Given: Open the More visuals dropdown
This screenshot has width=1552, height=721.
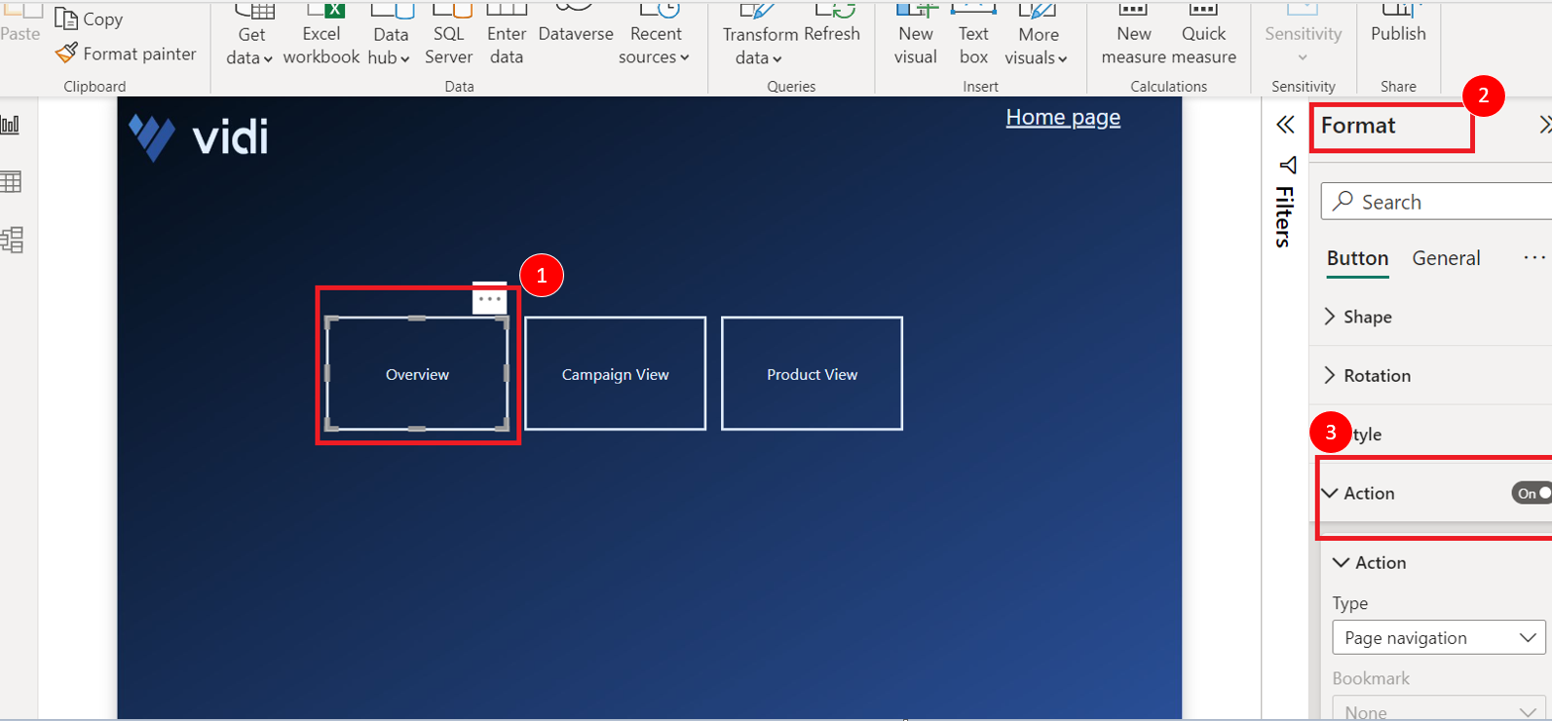Looking at the screenshot, I should [1037, 36].
